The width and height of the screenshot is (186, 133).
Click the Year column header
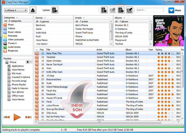click(151, 50)
